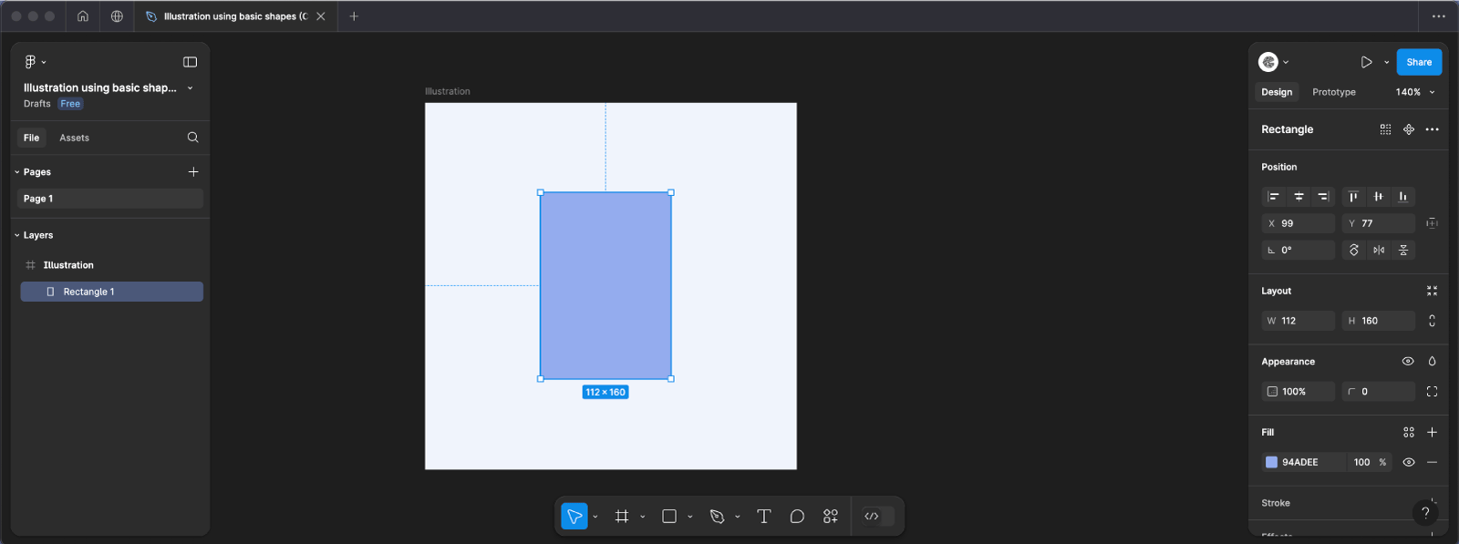Click the width input field
The image size is (1459, 544).
coord(1299,321)
